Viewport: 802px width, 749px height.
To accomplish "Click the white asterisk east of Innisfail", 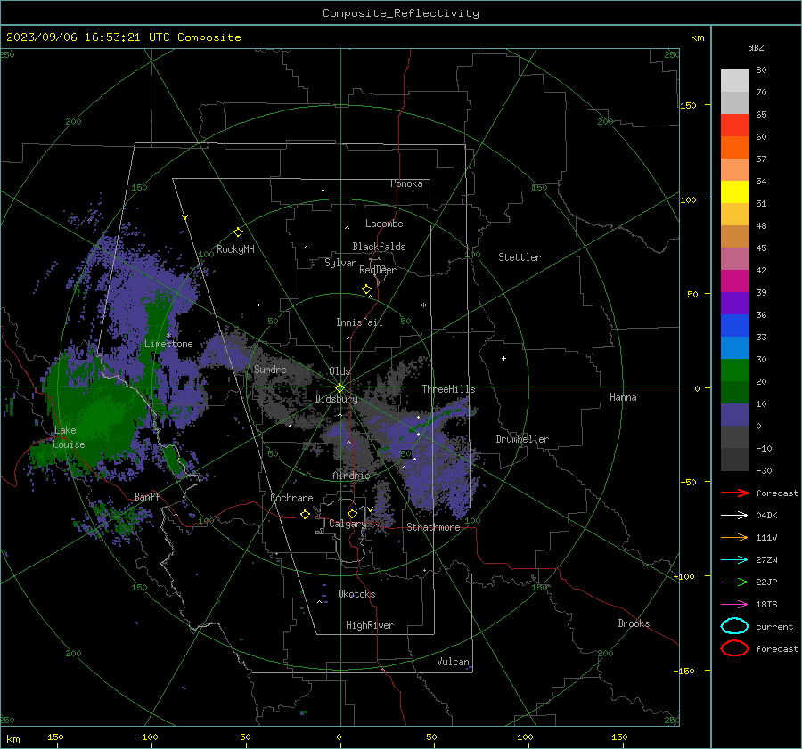I will point(423,305).
